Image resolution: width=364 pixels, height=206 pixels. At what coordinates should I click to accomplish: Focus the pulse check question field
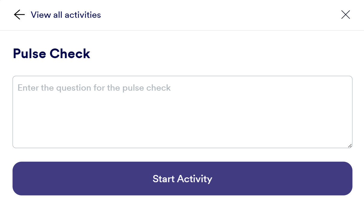coord(182,112)
